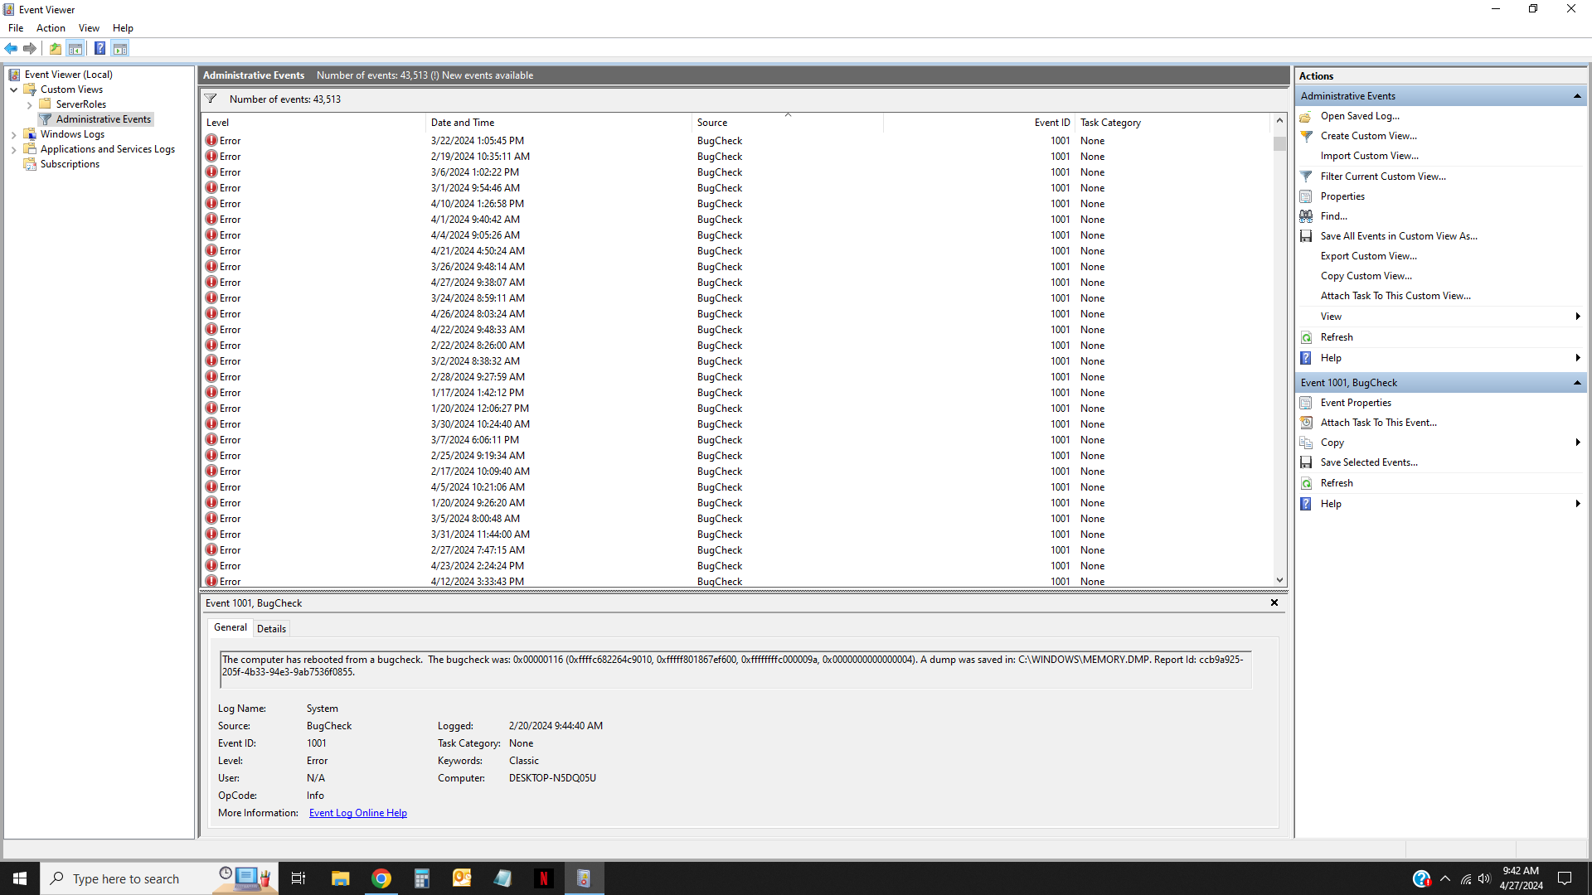Select the event dated 4/10/2024 1:26:58 PM
The height and width of the screenshot is (895, 1592).
pyautogui.click(x=737, y=204)
